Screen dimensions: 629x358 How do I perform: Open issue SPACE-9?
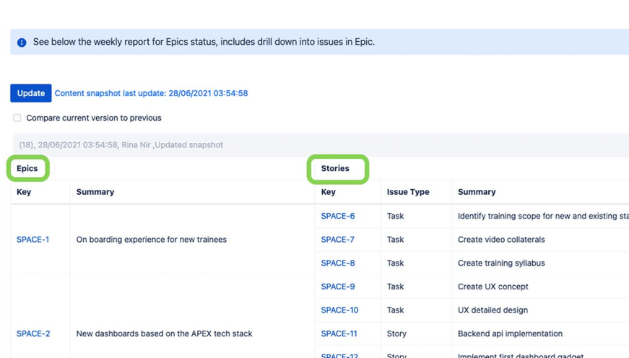point(337,287)
